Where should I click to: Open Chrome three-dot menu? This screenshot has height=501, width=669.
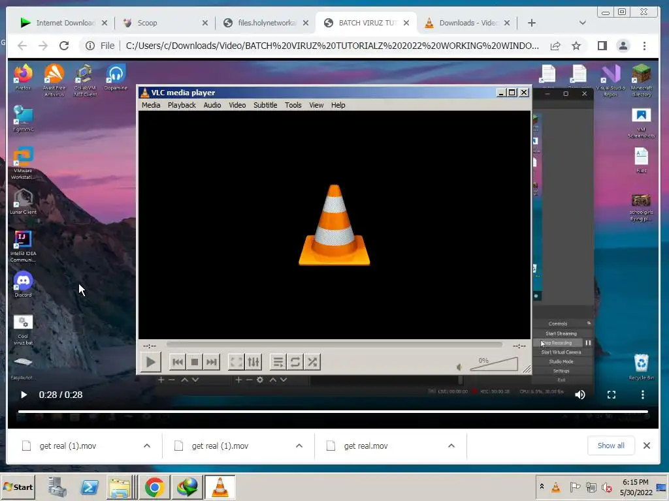[644, 46]
